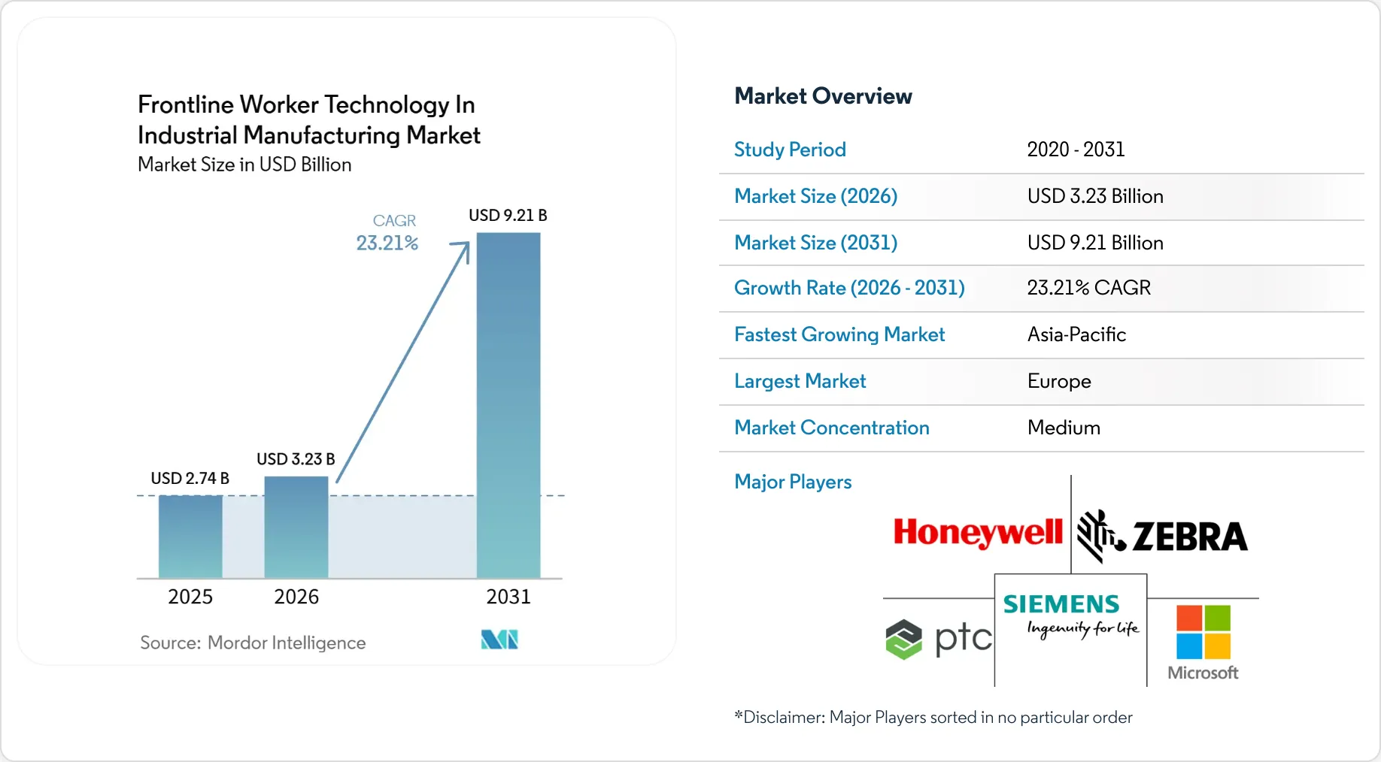Click the Asia-Pacific value
This screenshot has height=762, width=1381.
tap(1076, 334)
